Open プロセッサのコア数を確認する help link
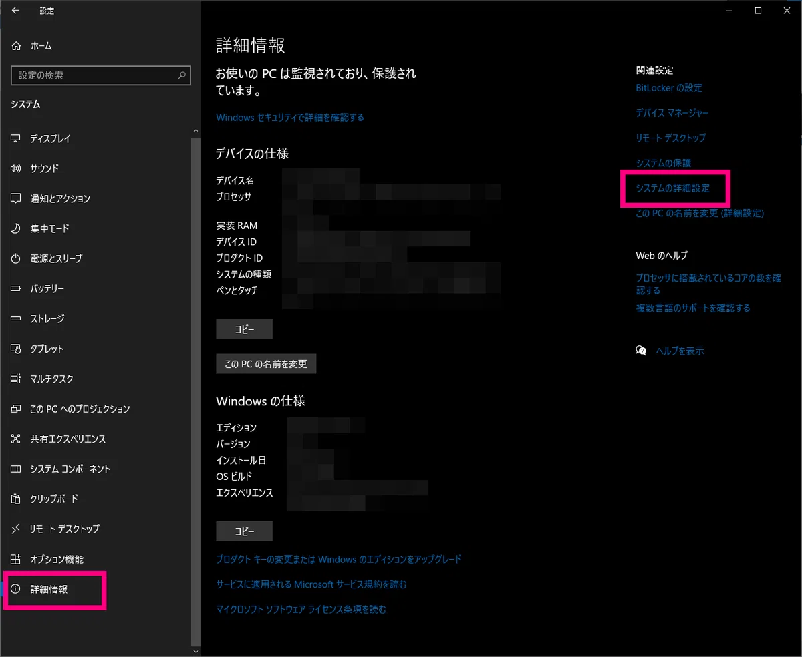 click(x=708, y=284)
